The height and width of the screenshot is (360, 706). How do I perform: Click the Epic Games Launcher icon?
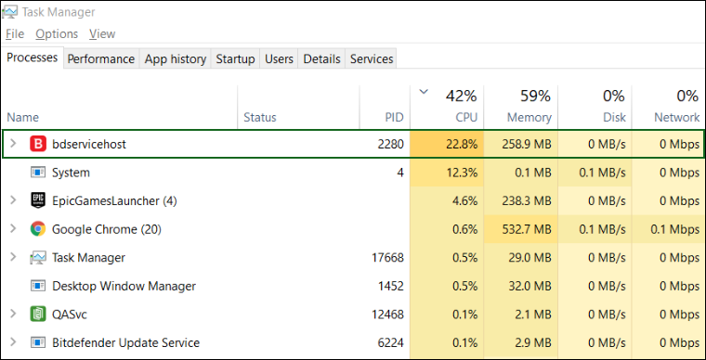tap(38, 200)
